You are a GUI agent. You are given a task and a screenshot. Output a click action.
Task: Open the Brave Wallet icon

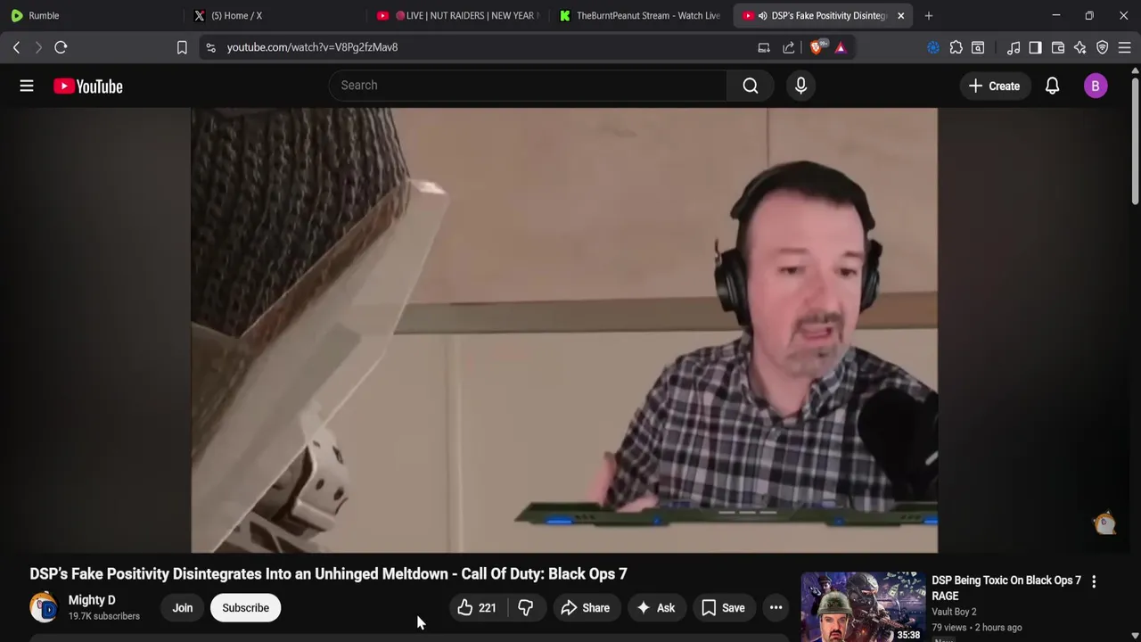[1058, 47]
